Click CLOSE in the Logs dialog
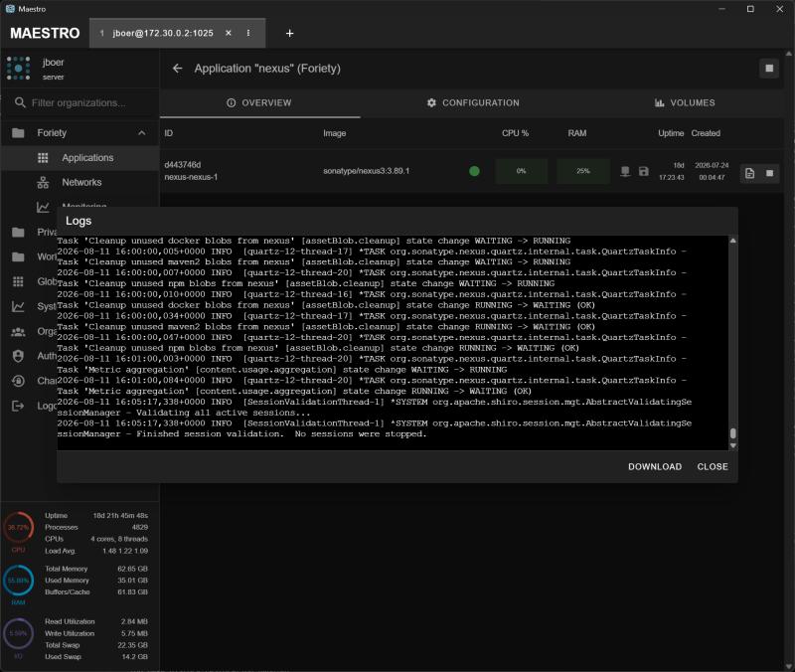The height and width of the screenshot is (672, 795). tap(713, 466)
